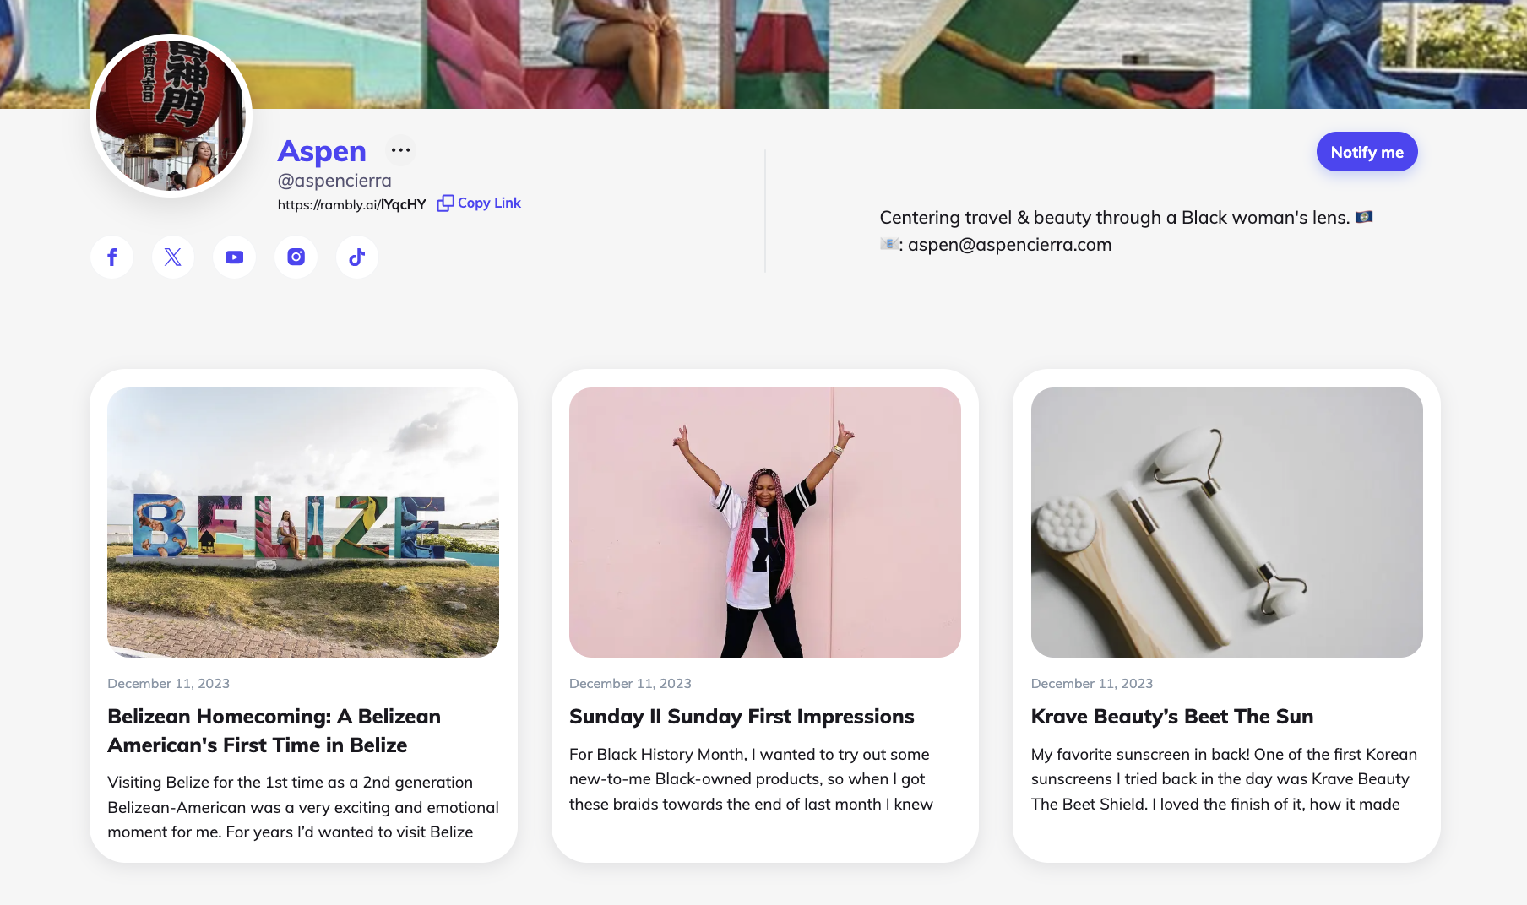This screenshot has width=1527, height=905.
Task: Open the YouTube channel icon
Action: (x=234, y=257)
